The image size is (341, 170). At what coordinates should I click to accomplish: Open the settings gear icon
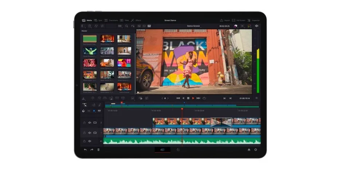(255, 150)
